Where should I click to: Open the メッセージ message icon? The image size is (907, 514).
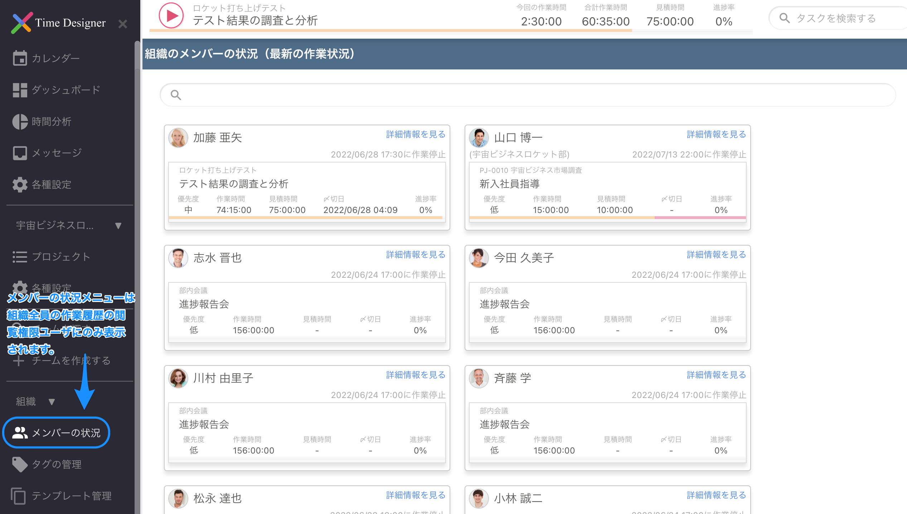[20, 153]
